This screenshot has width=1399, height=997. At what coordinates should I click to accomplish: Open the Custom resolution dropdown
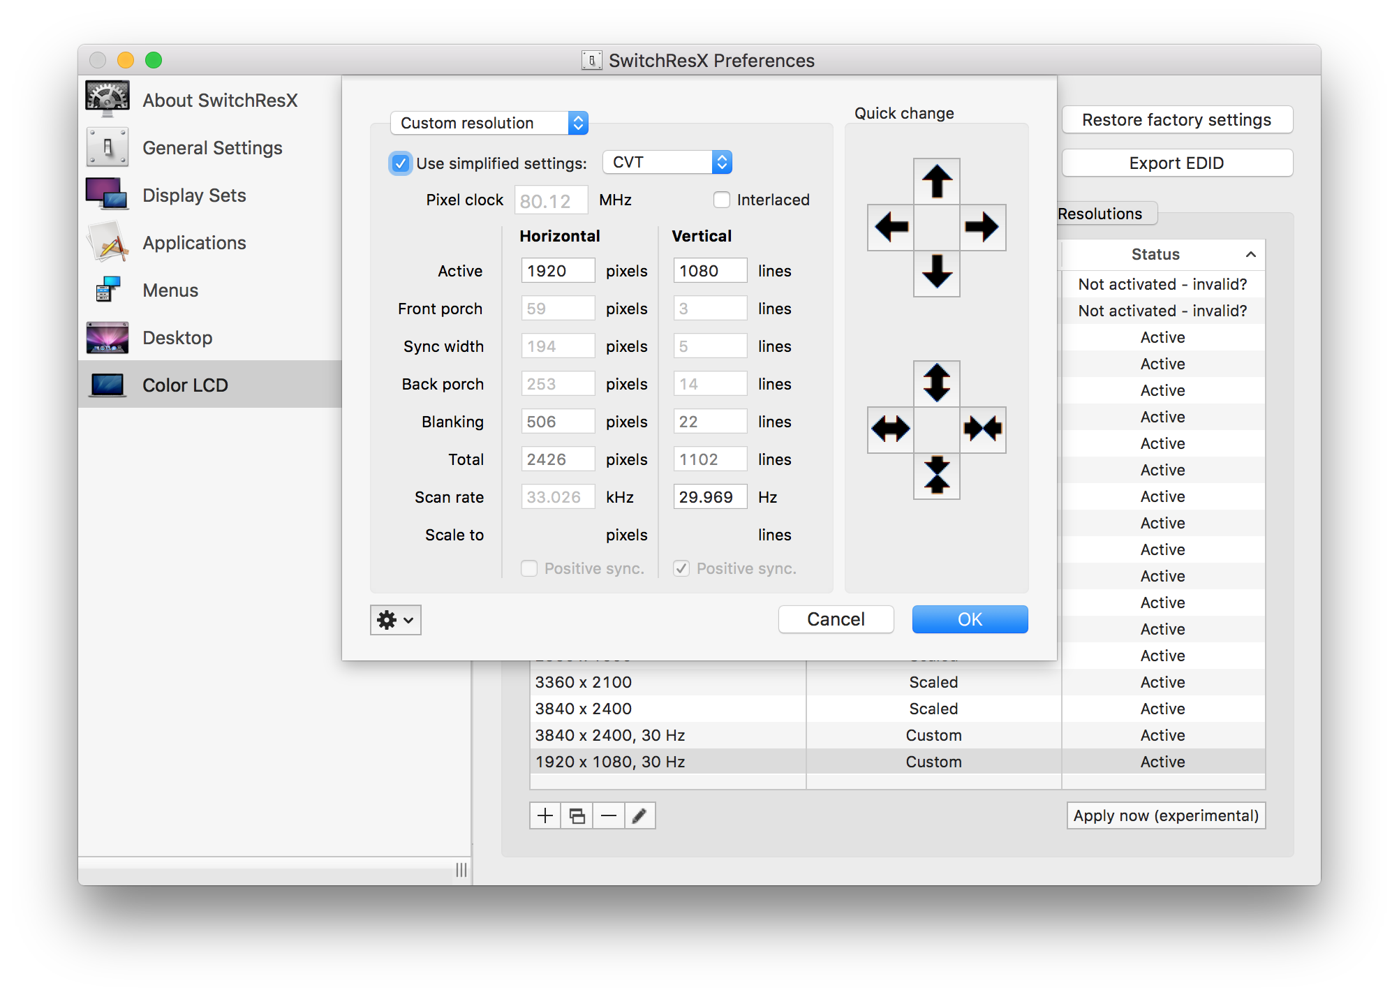click(x=489, y=123)
